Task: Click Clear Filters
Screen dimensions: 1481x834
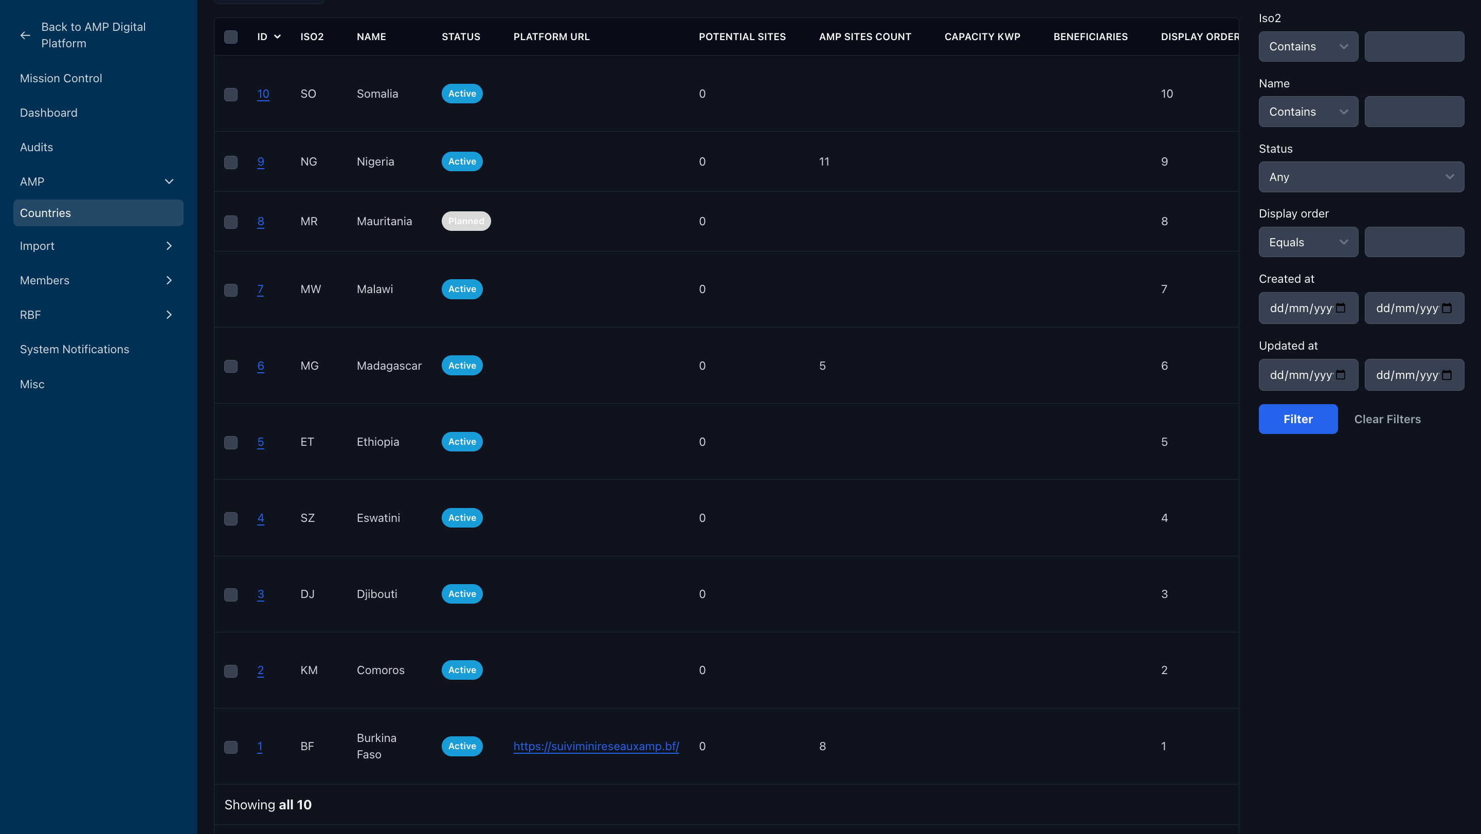Action: point(1387,419)
